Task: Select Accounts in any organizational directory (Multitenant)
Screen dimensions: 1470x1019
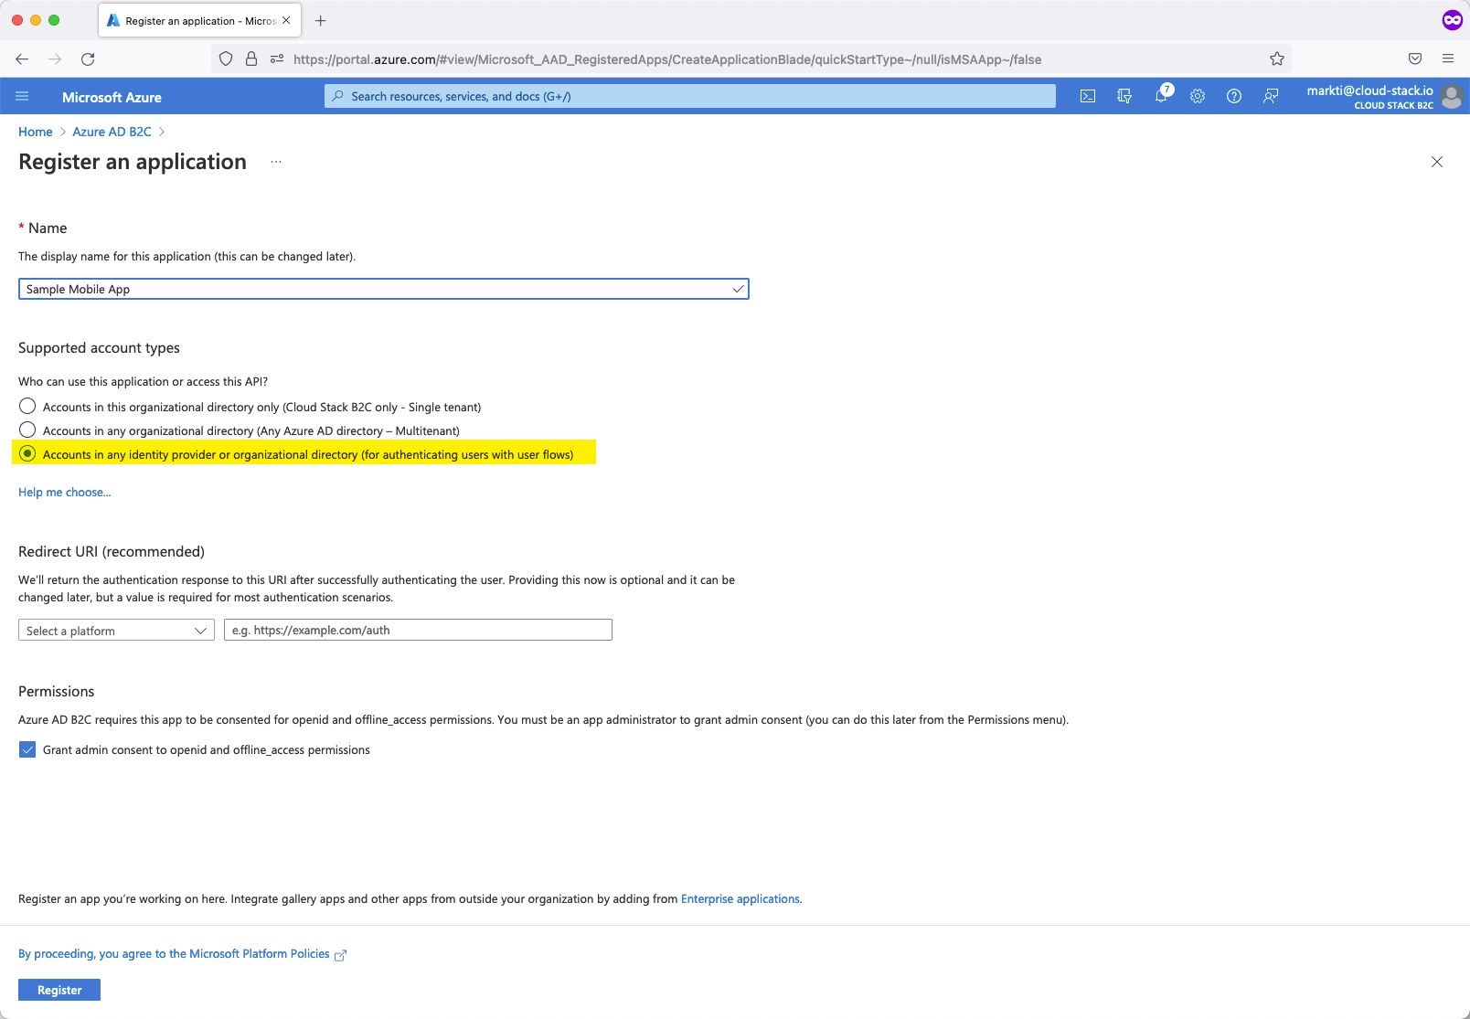Action: tap(27, 430)
